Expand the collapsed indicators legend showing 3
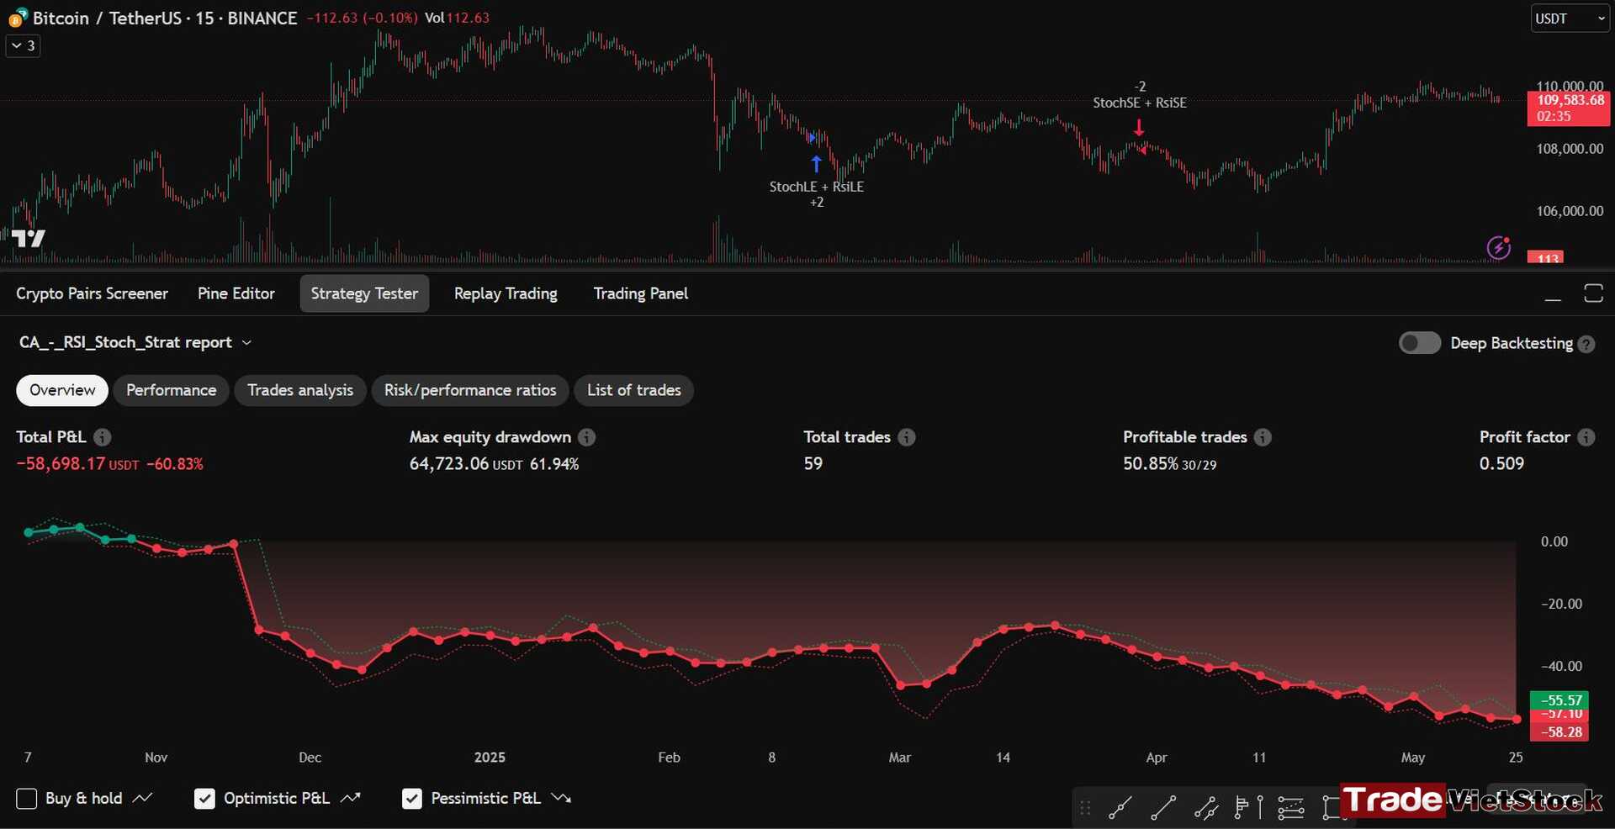Screen dimensions: 1615x829 click(23, 46)
